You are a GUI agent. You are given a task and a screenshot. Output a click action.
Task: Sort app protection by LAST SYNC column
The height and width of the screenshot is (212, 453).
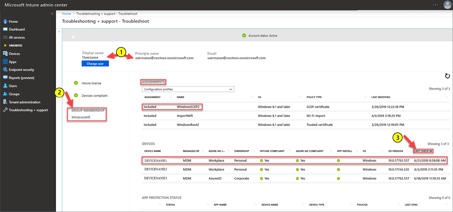[411, 205]
